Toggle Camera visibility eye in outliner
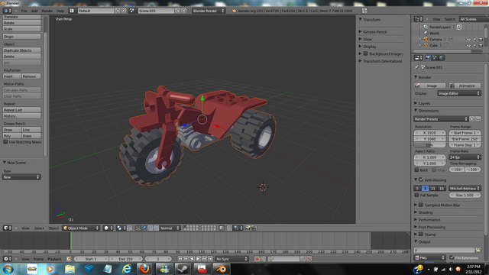Screen dimensions: 489x275 pyautogui.click(x=468, y=40)
